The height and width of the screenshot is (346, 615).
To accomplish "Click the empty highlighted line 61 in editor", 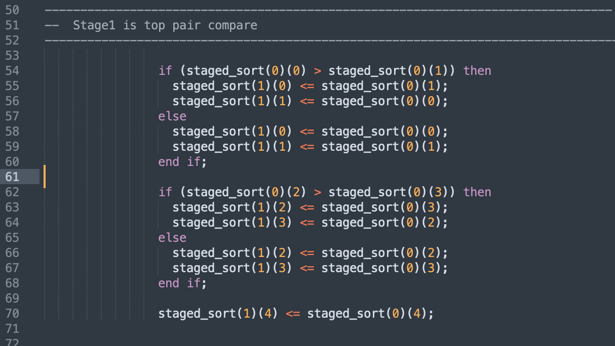I will 304,177.
